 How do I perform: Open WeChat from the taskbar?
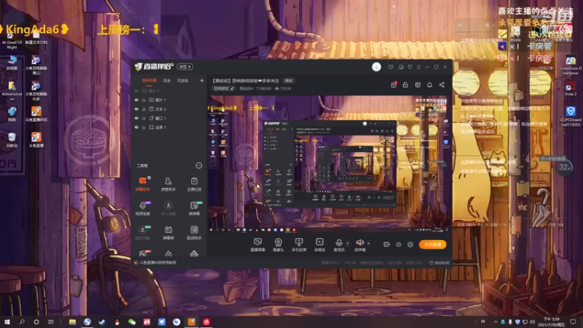point(132,321)
